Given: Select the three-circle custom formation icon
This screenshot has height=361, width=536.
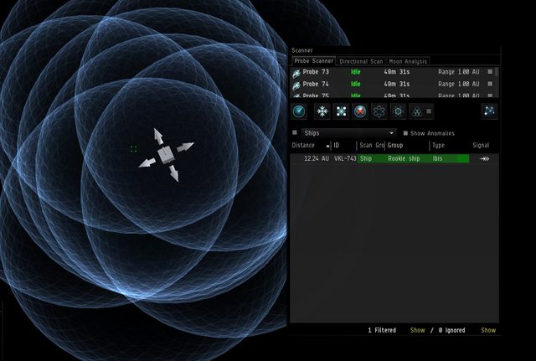Looking at the screenshot, I should tap(417, 111).
